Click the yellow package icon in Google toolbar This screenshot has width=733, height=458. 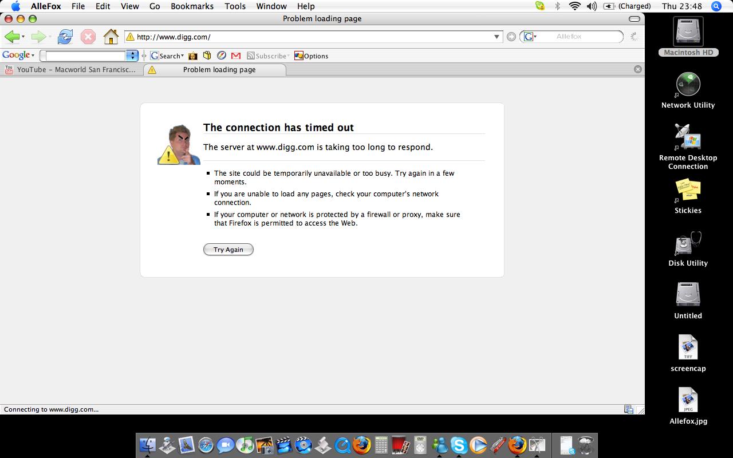pos(207,56)
